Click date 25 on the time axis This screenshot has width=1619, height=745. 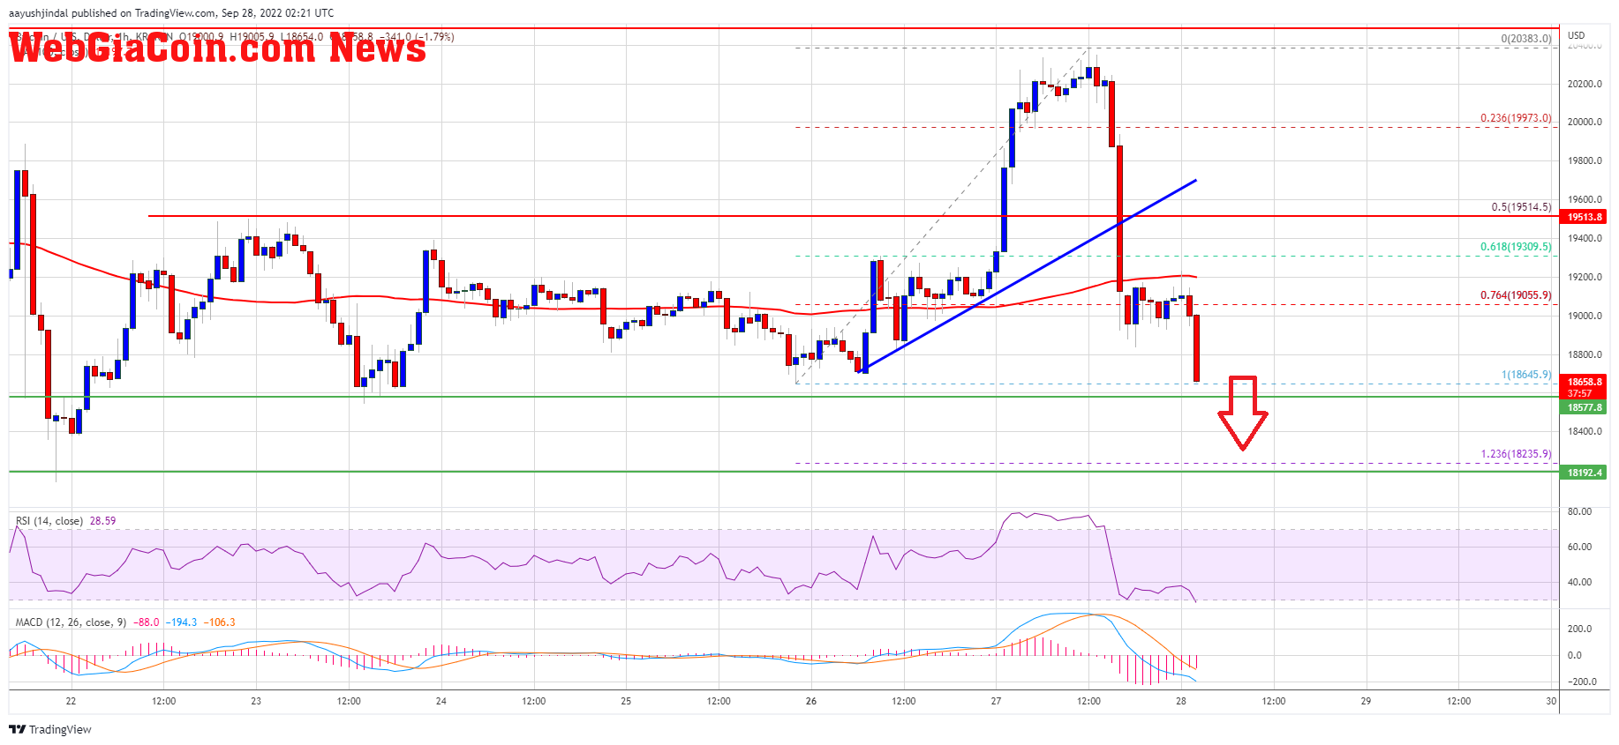(x=626, y=701)
